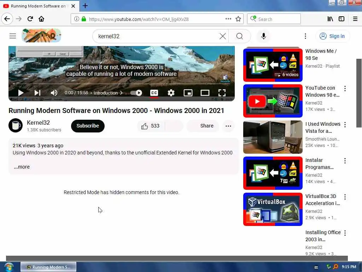Run the YouTube search with magnifier button
The width and height of the screenshot is (362, 272).
click(240, 36)
